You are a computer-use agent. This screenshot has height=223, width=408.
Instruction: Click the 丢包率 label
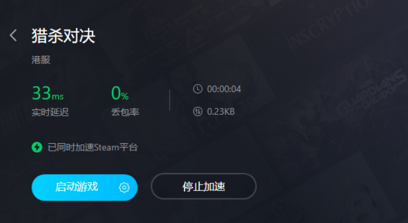[x=125, y=112]
